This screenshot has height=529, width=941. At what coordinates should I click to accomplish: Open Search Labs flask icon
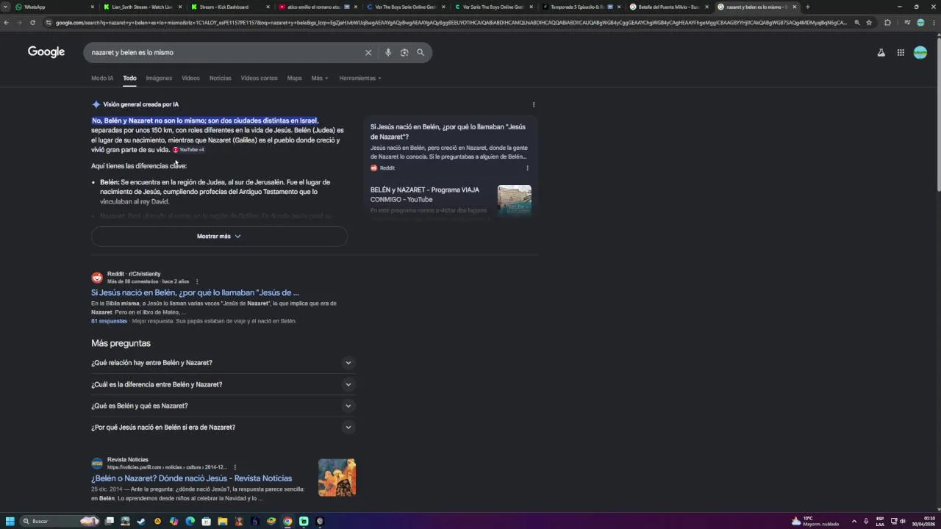[881, 52]
